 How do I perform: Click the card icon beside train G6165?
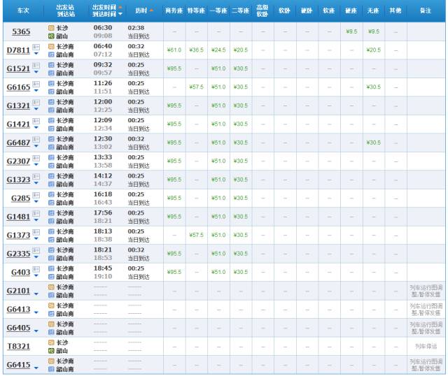tap(36, 84)
